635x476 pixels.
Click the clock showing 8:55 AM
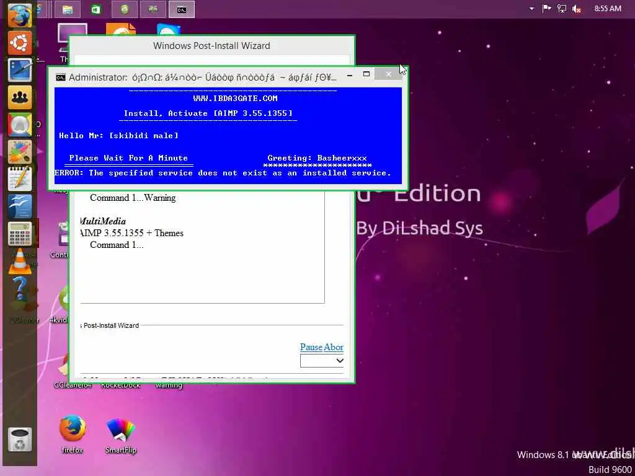pos(608,9)
